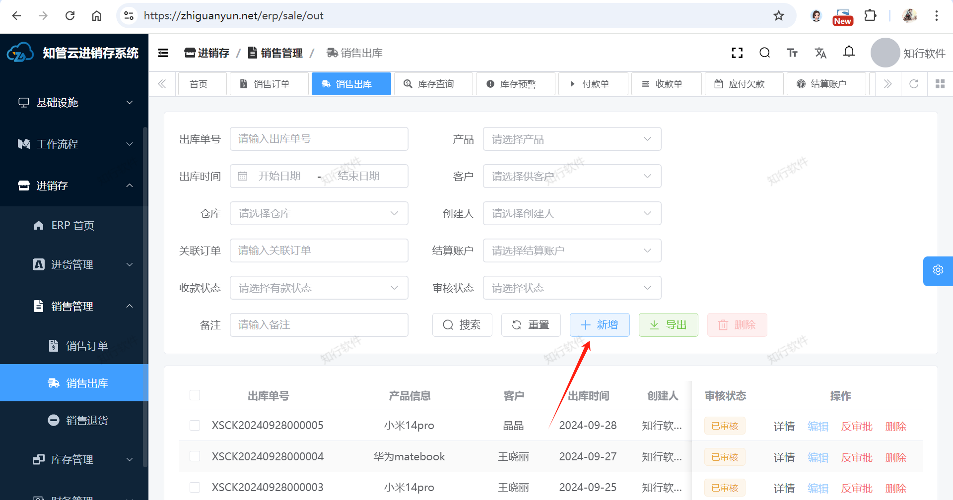Screen dimensions: 953x500
Task: Focus the 出库单号 input field
Action: click(x=319, y=139)
